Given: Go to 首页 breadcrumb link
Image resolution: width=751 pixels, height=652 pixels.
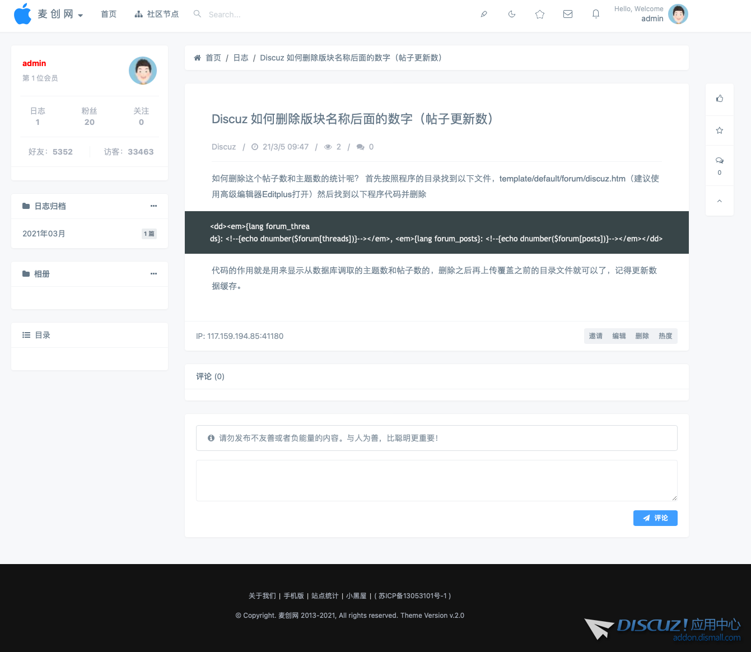Looking at the screenshot, I should [213, 58].
